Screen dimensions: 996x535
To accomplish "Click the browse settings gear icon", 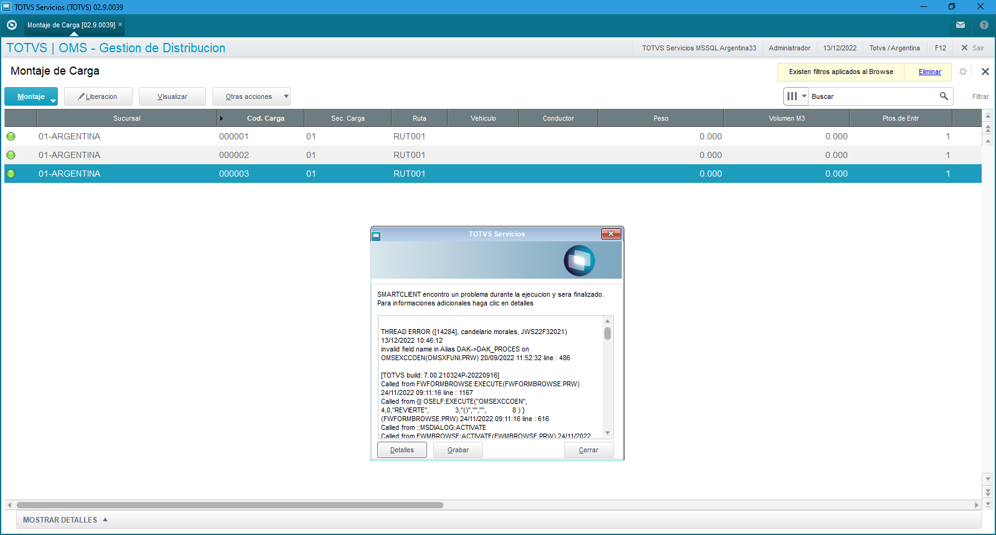I will tap(963, 72).
